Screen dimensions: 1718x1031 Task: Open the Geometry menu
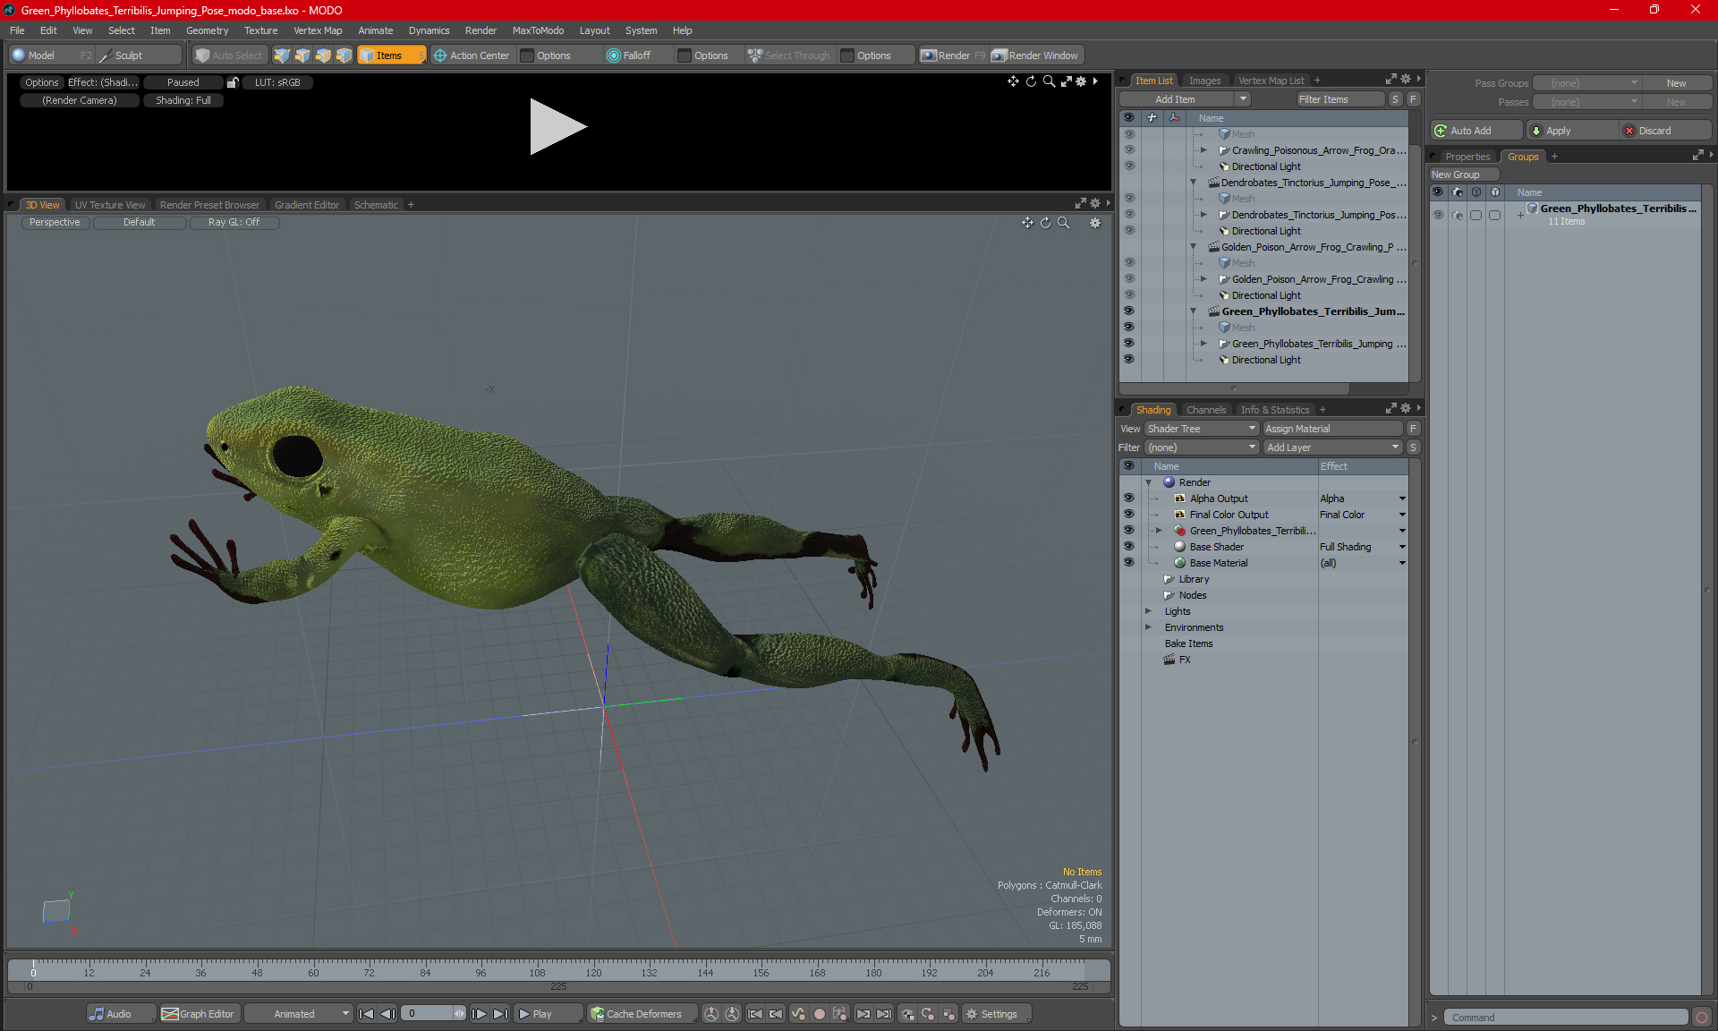point(207,30)
